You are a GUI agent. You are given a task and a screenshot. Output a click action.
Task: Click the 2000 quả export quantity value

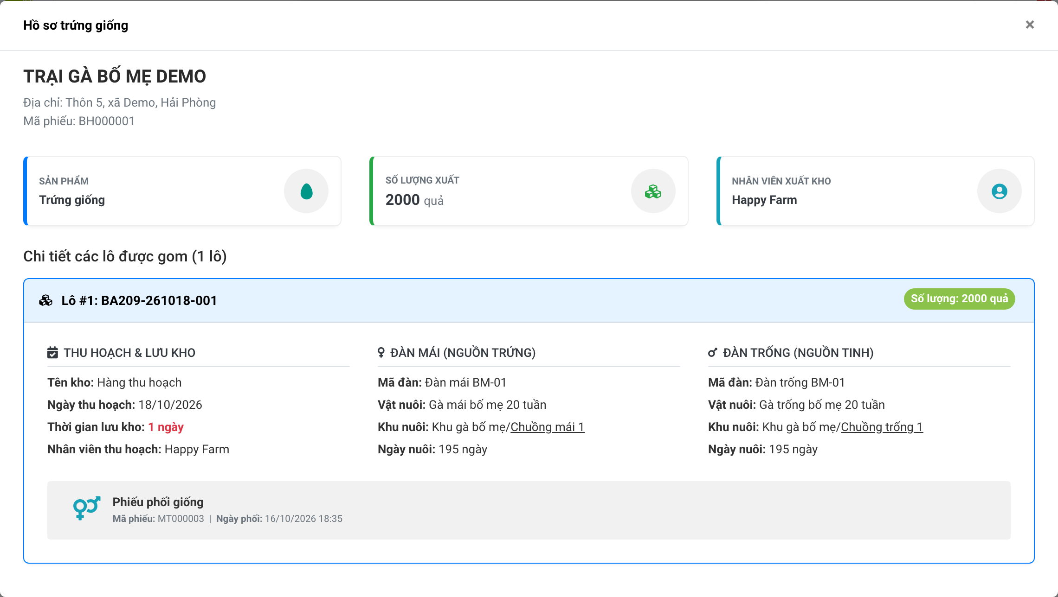[414, 200]
